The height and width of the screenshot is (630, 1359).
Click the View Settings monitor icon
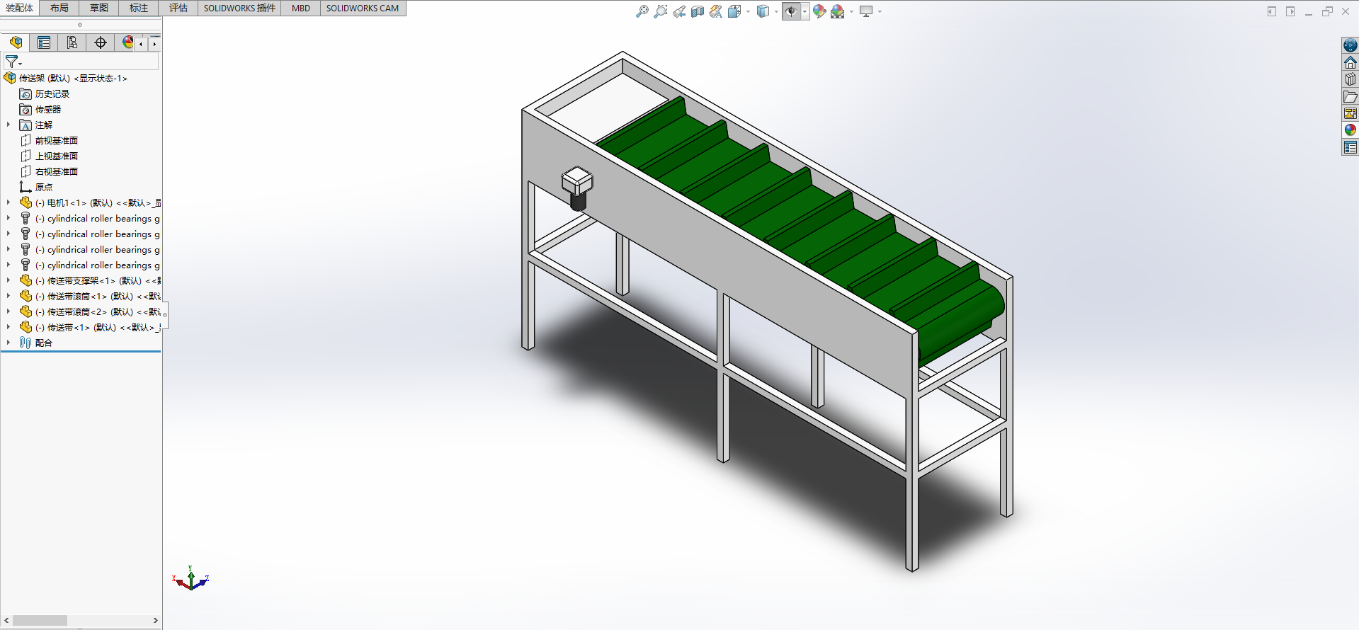point(866,11)
